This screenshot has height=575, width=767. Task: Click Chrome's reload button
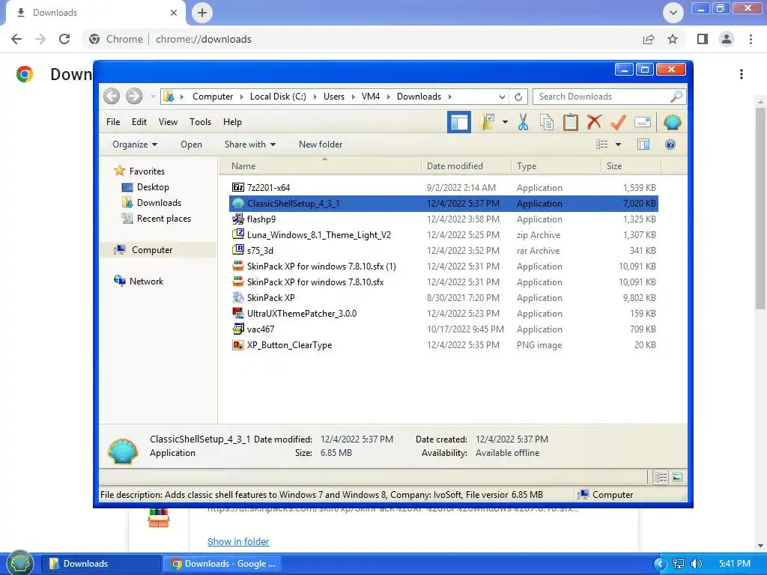64,39
